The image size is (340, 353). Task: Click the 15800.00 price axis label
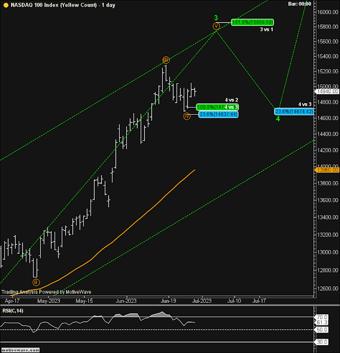pos(328,26)
